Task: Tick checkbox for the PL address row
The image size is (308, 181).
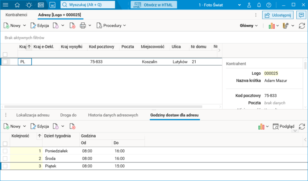Action: click(5, 62)
